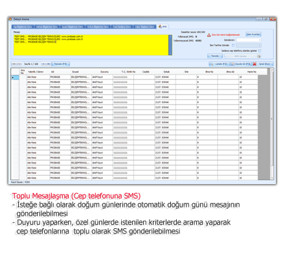Click the Sokak column header

(x=166, y=72)
